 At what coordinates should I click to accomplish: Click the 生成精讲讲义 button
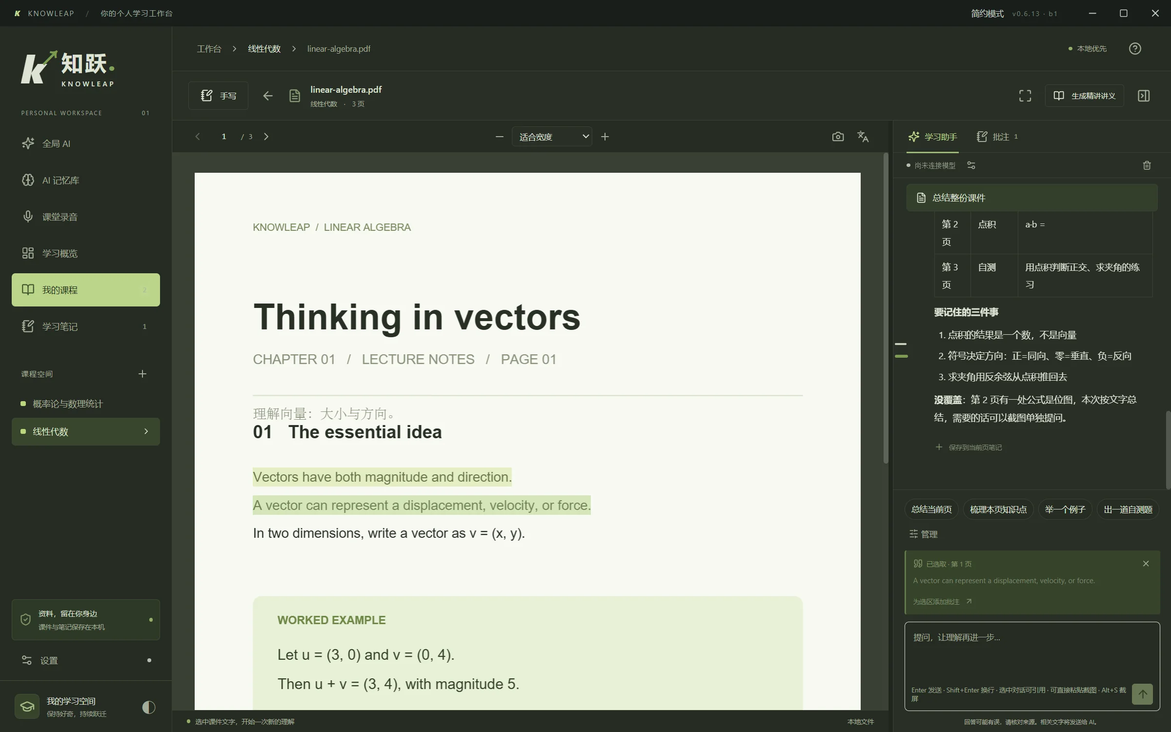(1084, 96)
